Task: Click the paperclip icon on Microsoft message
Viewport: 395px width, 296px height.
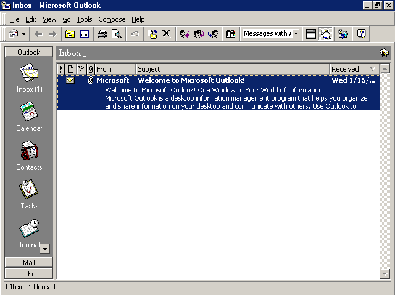Action: (x=91, y=80)
